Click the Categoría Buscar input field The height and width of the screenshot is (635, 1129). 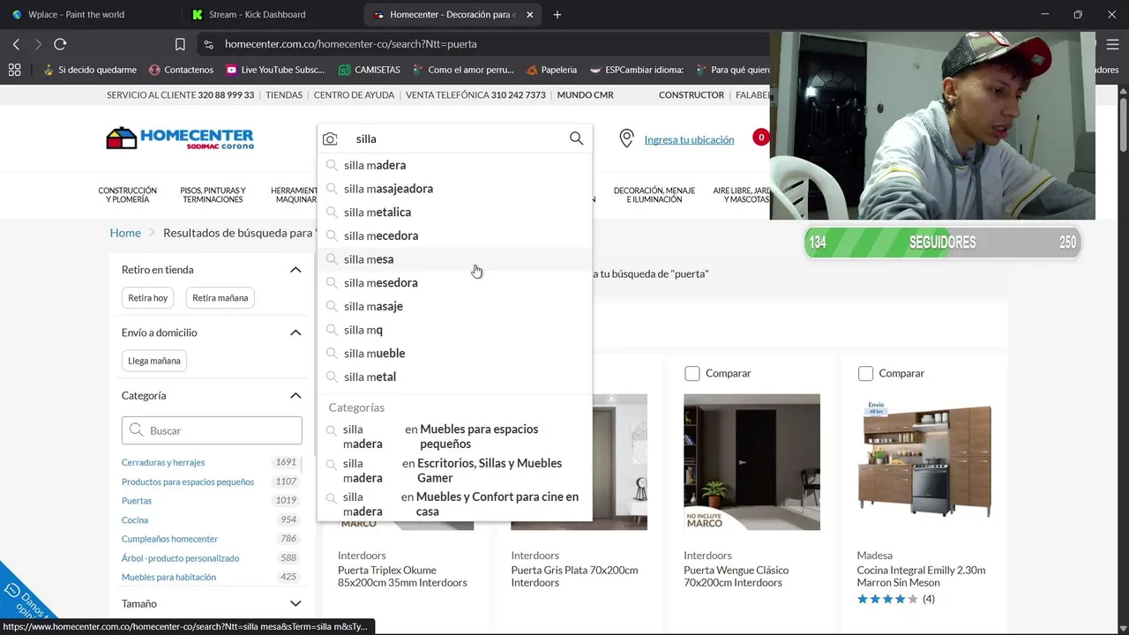(x=212, y=430)
